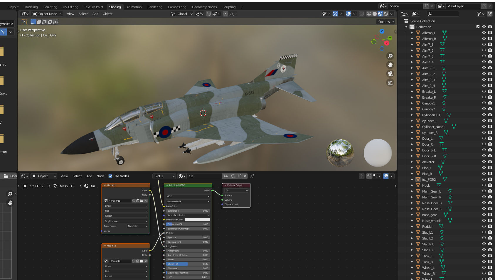Hide Aileron_L in the viewport via eye icon

(x=484, y=33)
